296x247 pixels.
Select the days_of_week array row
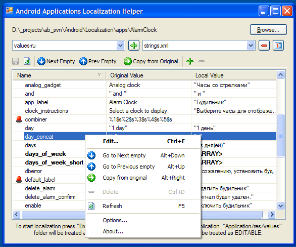[x=45, y=154]
